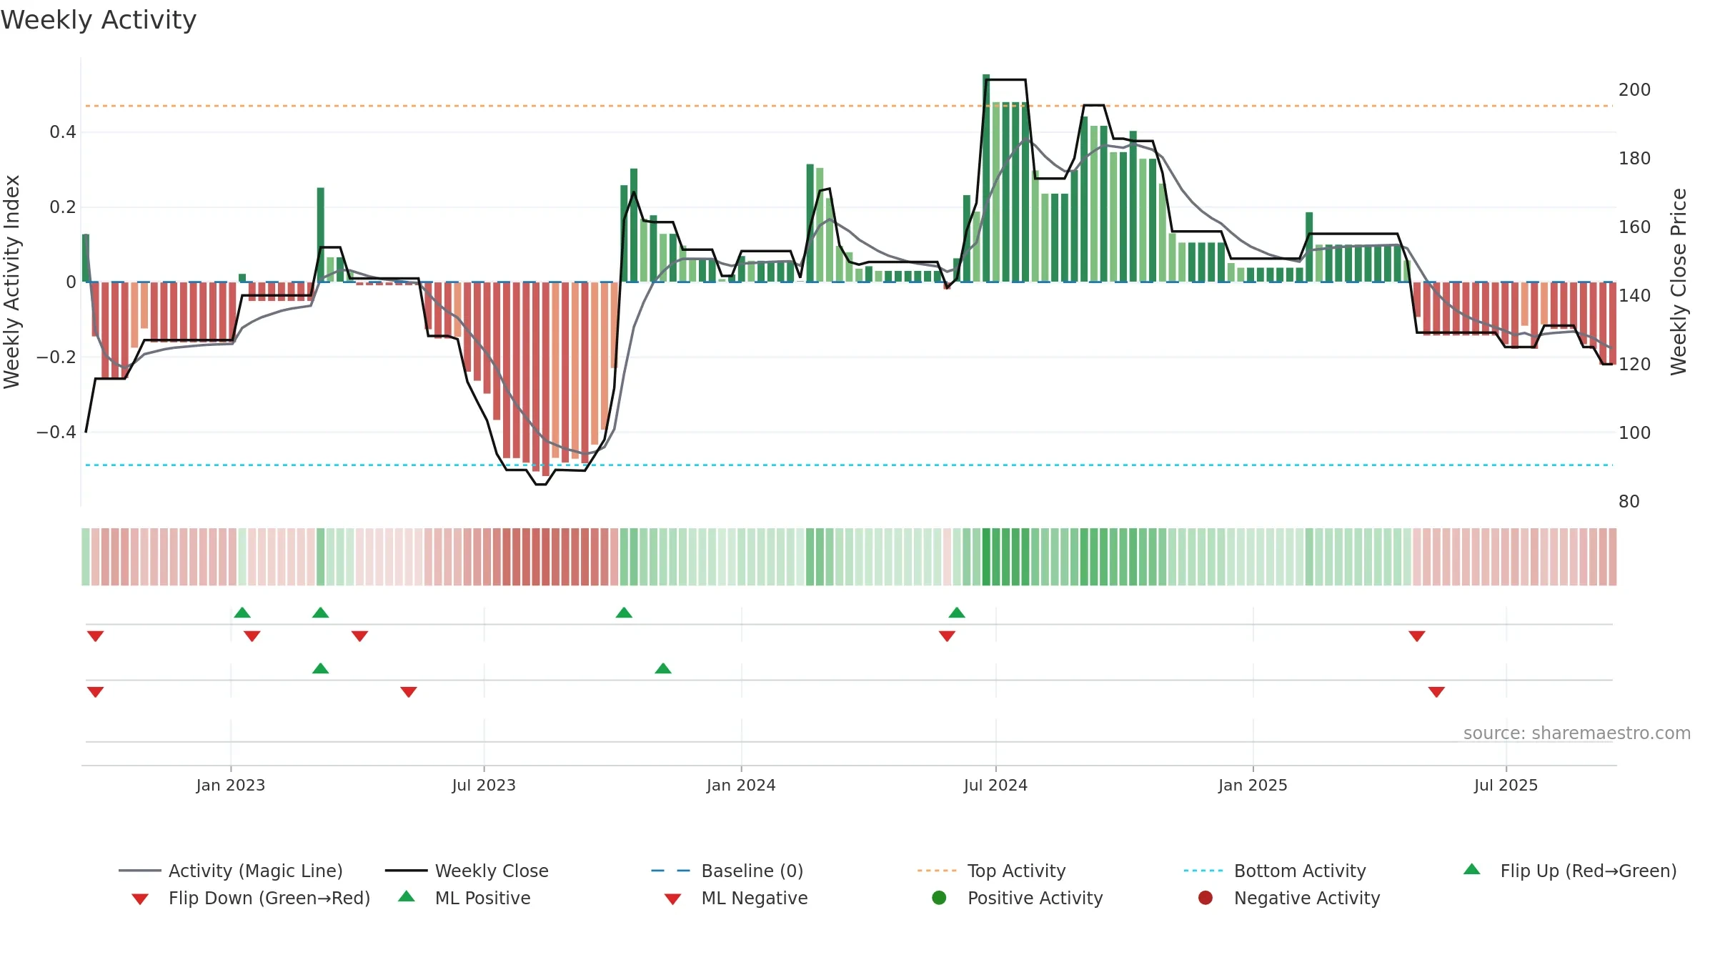Toggle ML Positive legend entry

(x=464, y=898)
